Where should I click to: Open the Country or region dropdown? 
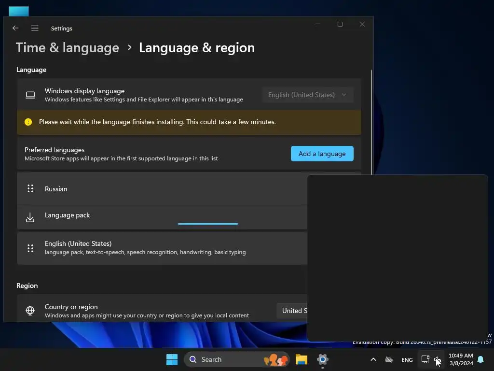[292, 311]
